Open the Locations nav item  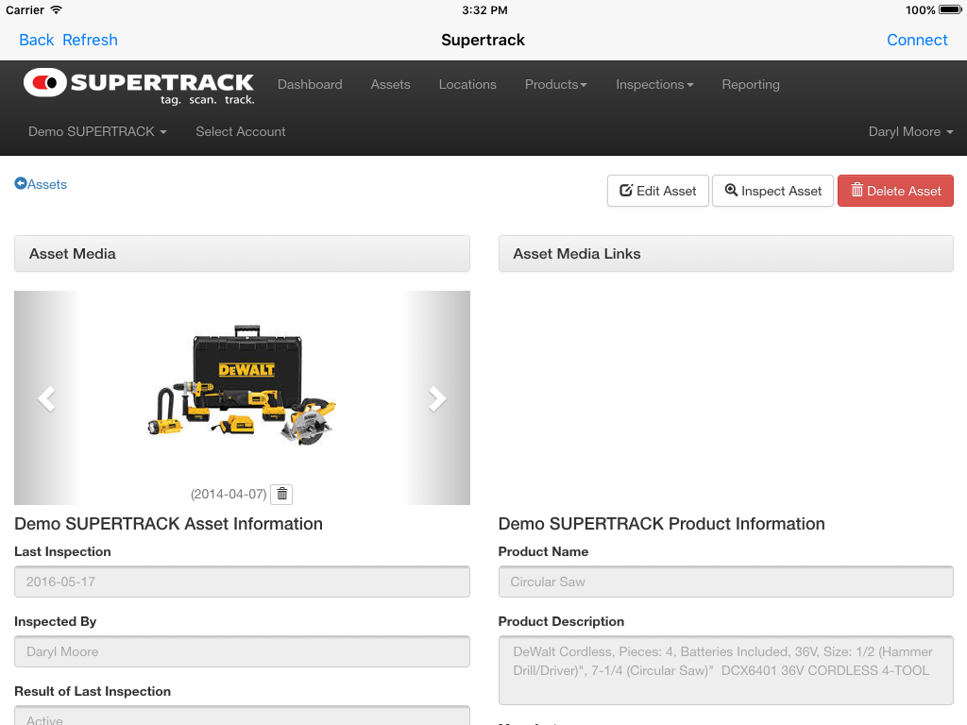point(467,84)
